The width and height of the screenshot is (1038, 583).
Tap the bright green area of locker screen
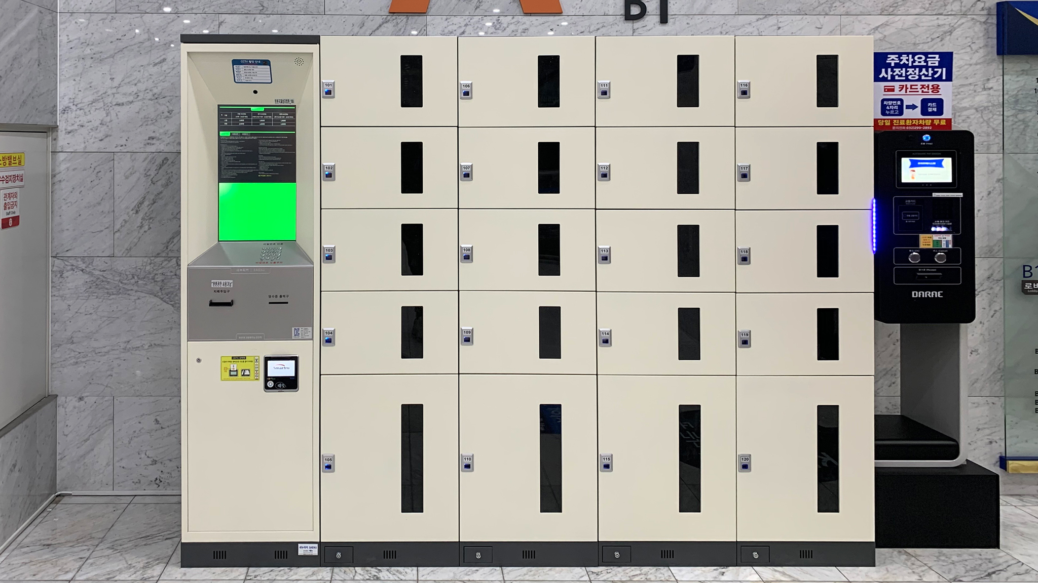pyautogui.click(x=257, y=212)
